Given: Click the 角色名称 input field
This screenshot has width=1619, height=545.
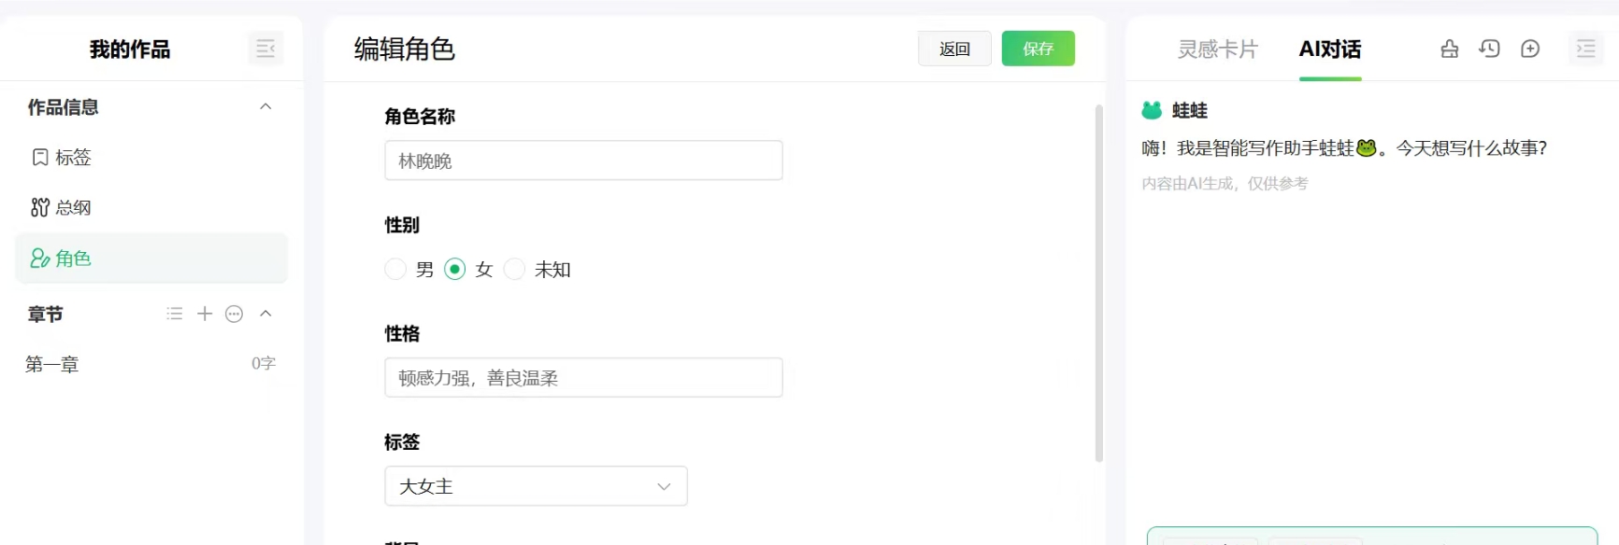Looking at the screenshot, I should [583, 161].
